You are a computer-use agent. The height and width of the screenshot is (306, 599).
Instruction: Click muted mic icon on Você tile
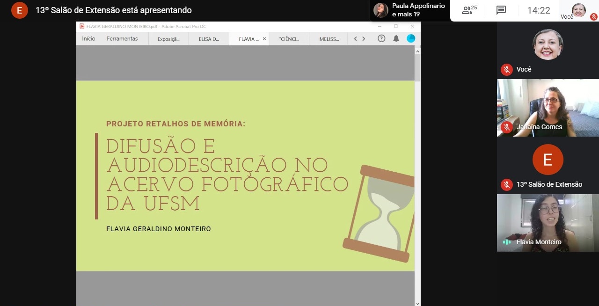pos(506,70)
